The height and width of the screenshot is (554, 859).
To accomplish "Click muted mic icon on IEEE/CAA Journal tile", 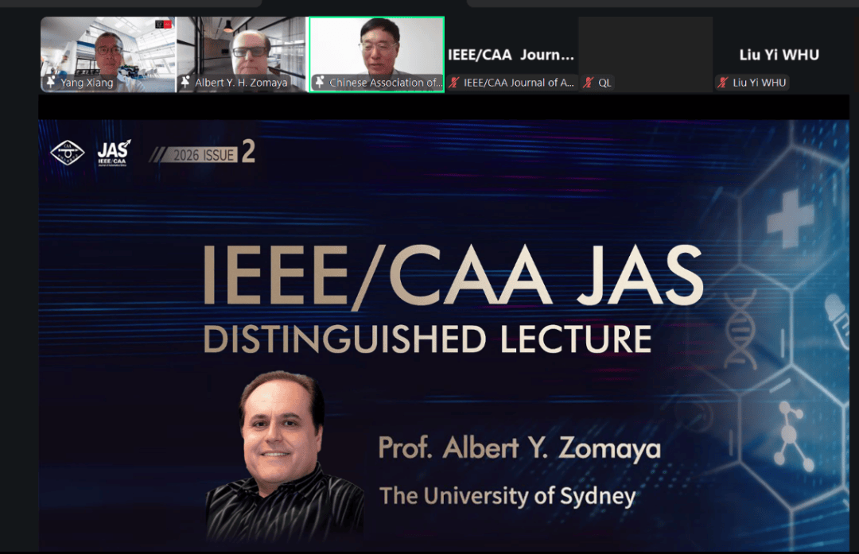I will pos(454,83).
